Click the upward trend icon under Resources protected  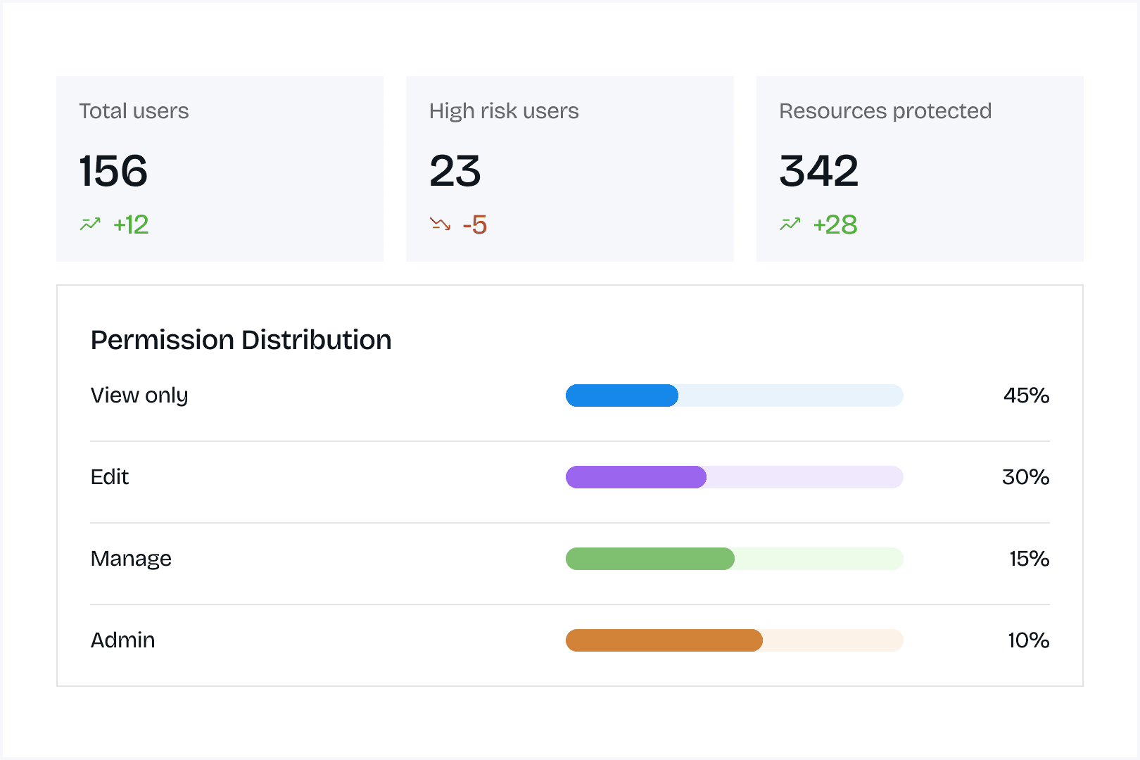[x=790, y=224]
